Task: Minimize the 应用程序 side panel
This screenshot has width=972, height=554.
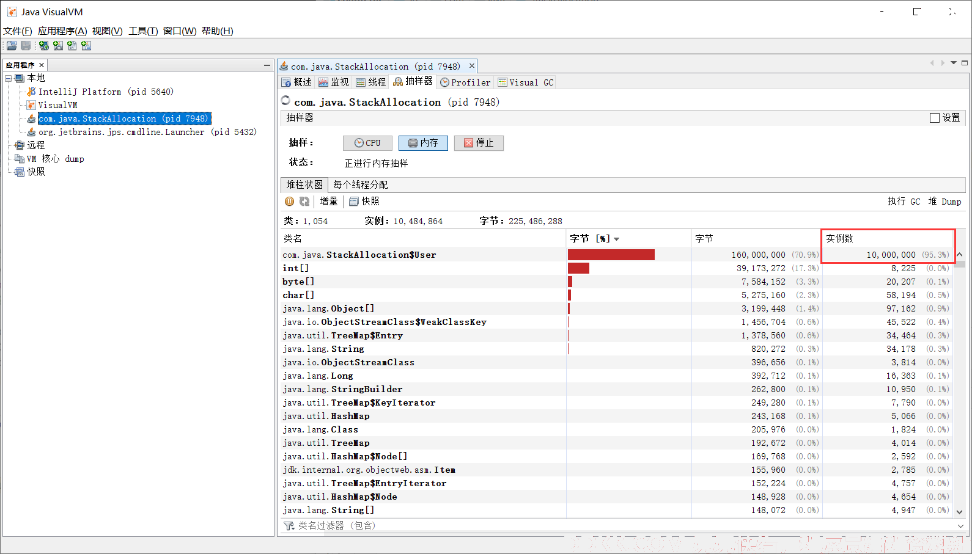Action: tap(267, 65)
